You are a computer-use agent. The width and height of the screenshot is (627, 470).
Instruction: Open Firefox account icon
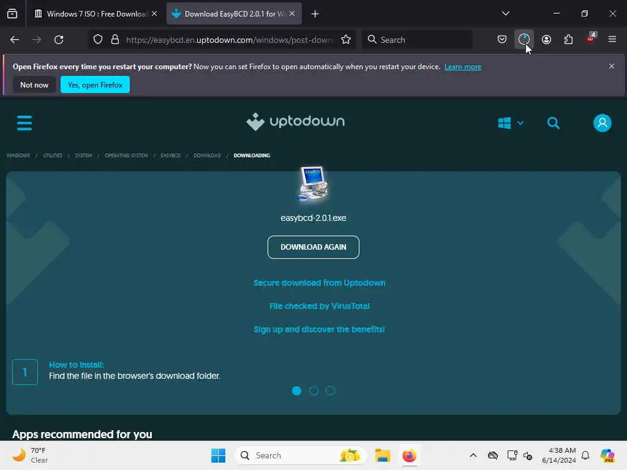(546, 39)
